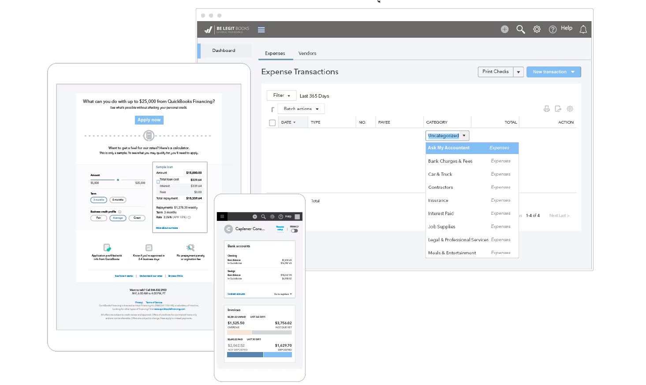646x385 pixels.
Task: Print the expense list using printer icon
Action: coord(546,109)
